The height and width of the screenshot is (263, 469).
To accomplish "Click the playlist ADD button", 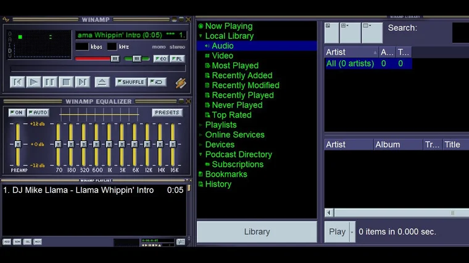I will coord(7,242).
